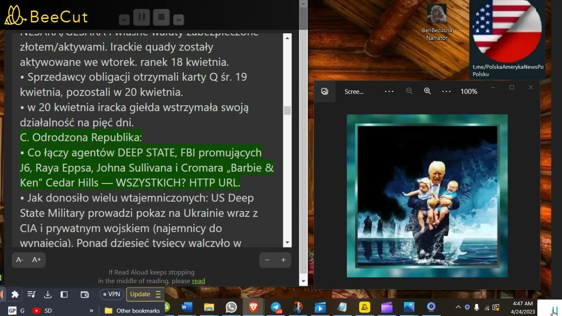Viewport: 562px width, 316px height.
Task: Open browser downloads icon
Action: click(x=48, y=294)
